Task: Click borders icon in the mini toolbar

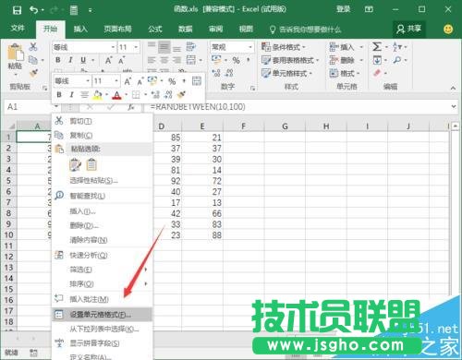Action: point(136,95)
